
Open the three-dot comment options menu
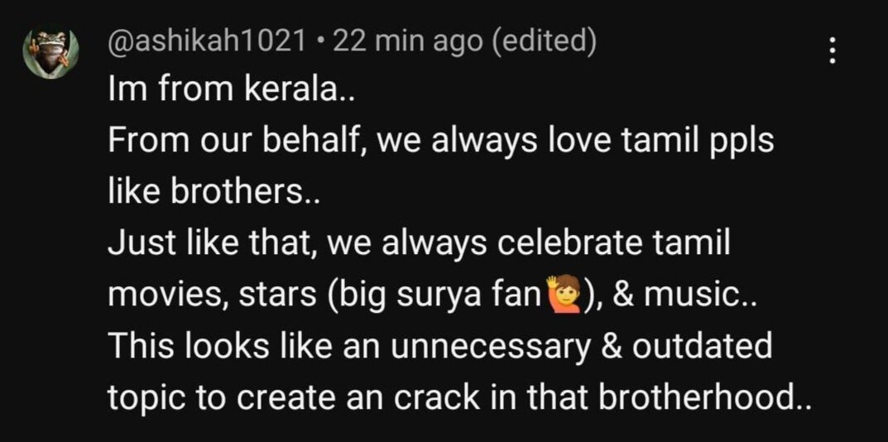[832, 51]
